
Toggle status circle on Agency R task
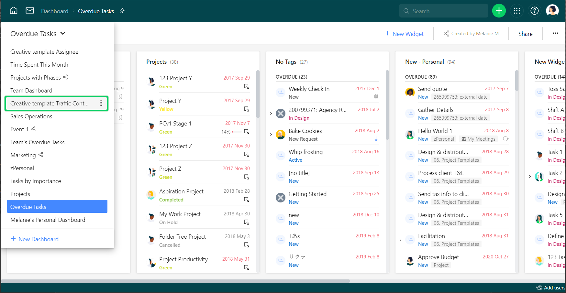point(280,114)
